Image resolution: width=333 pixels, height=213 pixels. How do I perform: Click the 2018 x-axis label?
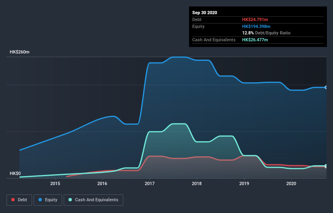pyautogui.click(x=197, y=183)
